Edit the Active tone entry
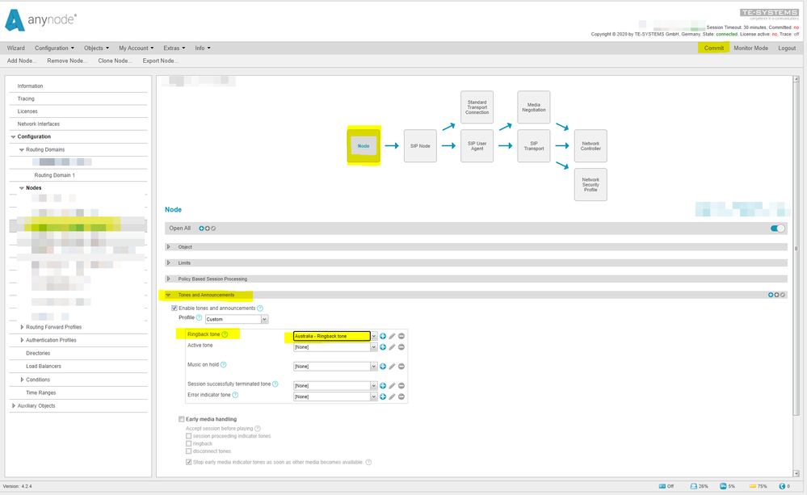This screenshot has height=495, width=807. (392, 347)
